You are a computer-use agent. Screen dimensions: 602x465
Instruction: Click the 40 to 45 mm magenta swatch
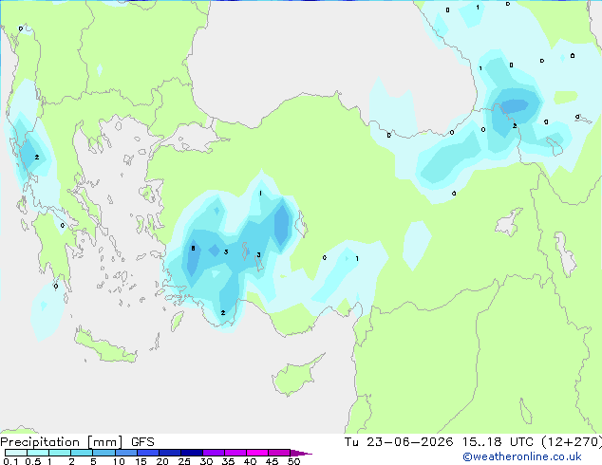(x=257, y=453)
